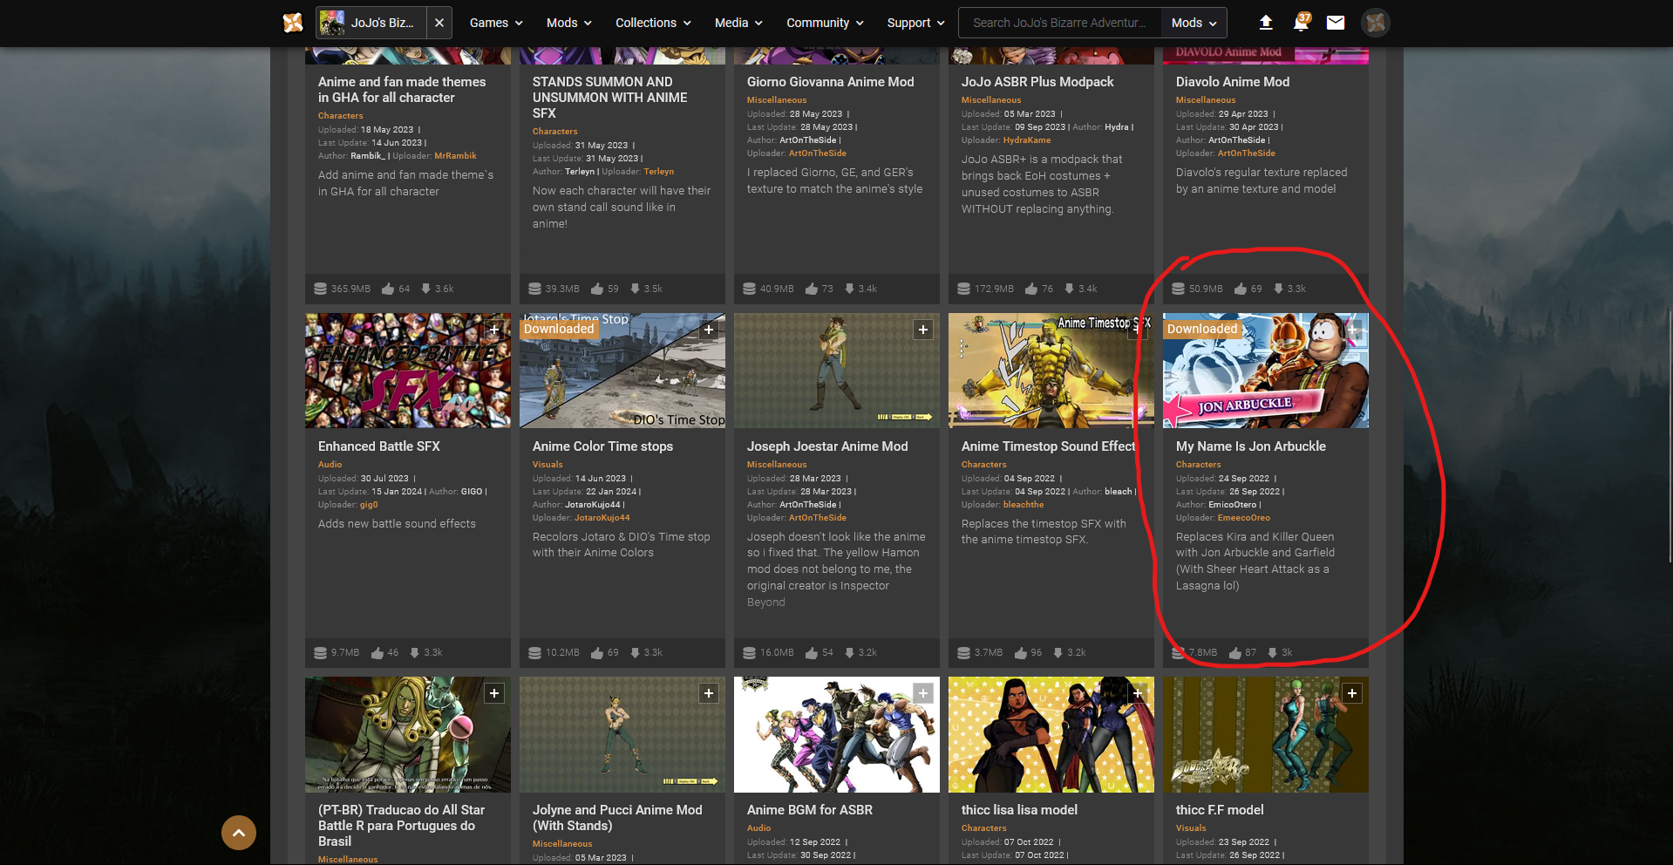Click the endorse thumb icon on Giorno Giovanna Anime Mod
Screen dimensions: 1673x865
point(812,289)
